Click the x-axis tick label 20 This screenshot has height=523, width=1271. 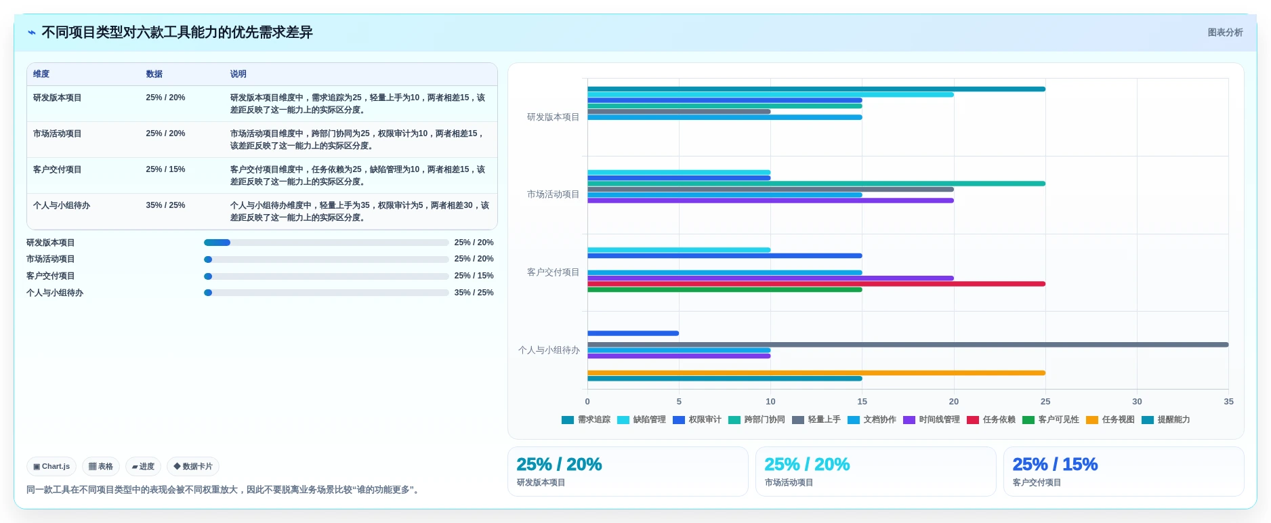[x=954, y=402]
